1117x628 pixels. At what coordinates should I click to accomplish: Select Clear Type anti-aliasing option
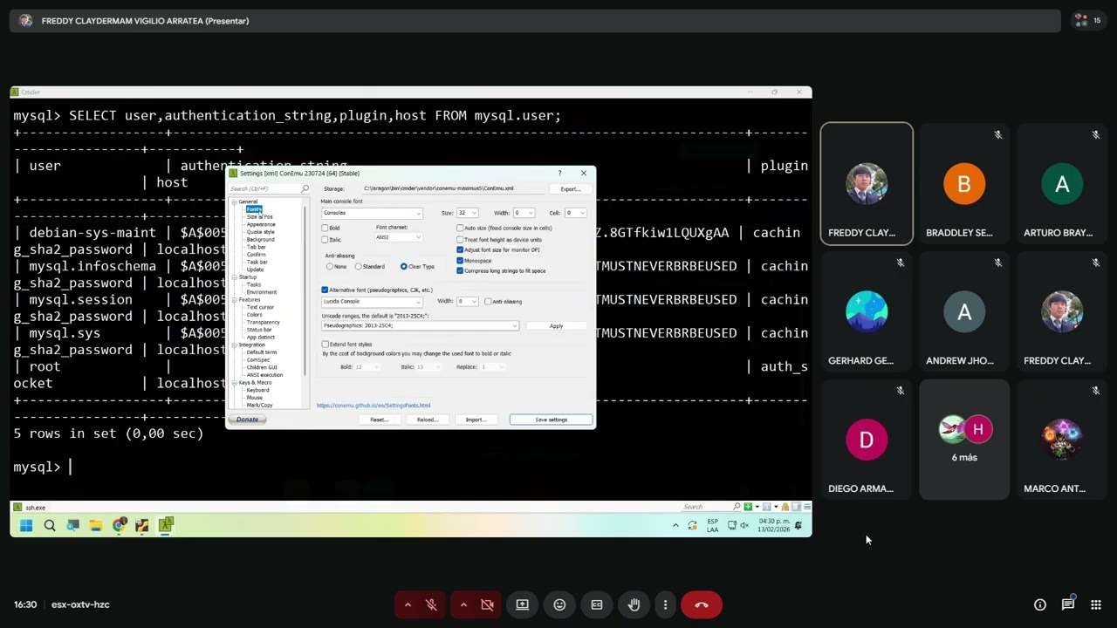click(x=403, y=266)
